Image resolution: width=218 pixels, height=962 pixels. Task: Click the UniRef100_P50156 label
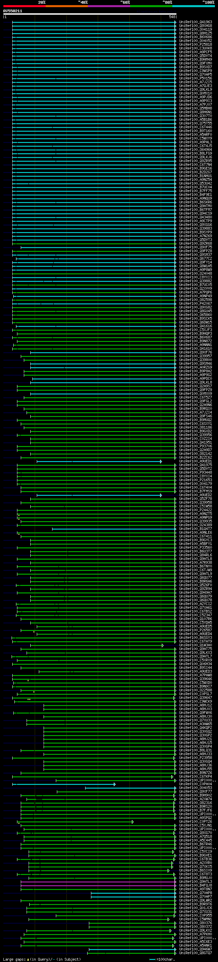coord(196,78)
